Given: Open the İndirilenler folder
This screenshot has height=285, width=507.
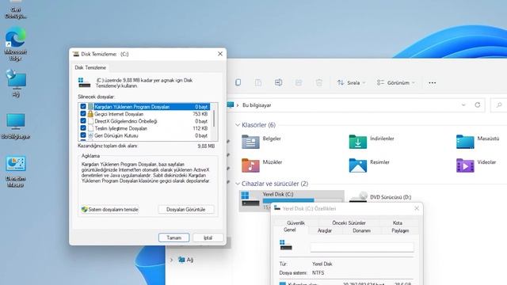Looking at the screenshot, I should [x=372, y=142].
